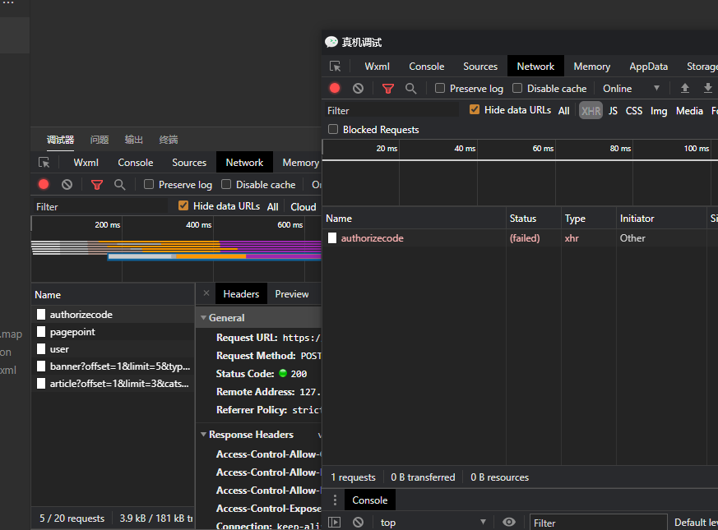Switch to Wxml tab in 真机调试 window
The image size is (718, 530).
[x=377, y=67]
